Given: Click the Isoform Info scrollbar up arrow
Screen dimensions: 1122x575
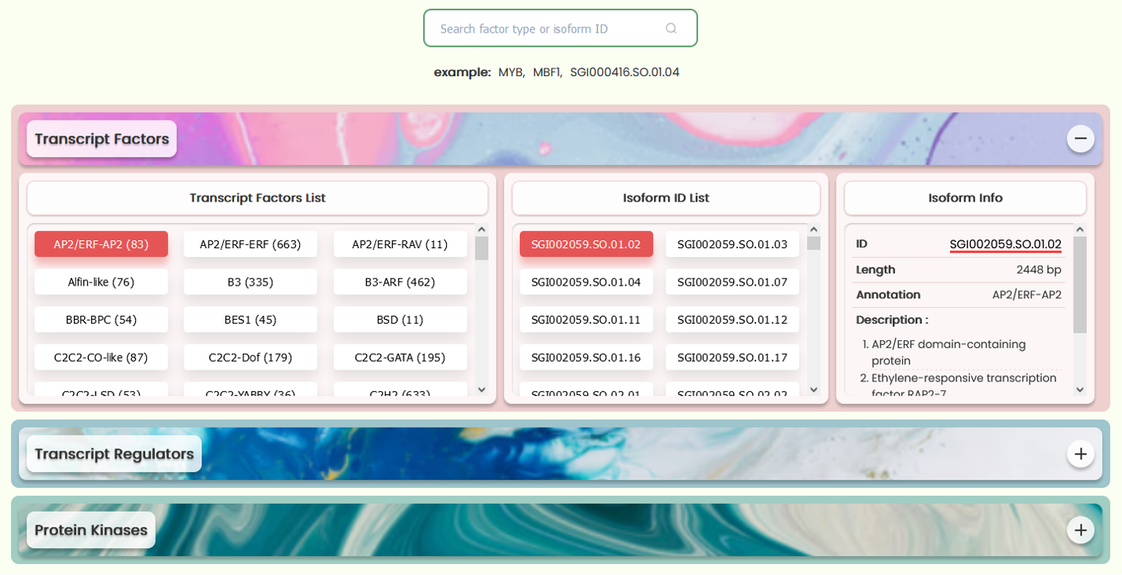Looking at the screenshot, I should (x=1080, y=230).
